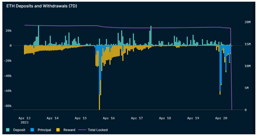The width and height of the screenshot is (258, 136).
Task: Click the Principal legend label
Action: tap(44, 130)
